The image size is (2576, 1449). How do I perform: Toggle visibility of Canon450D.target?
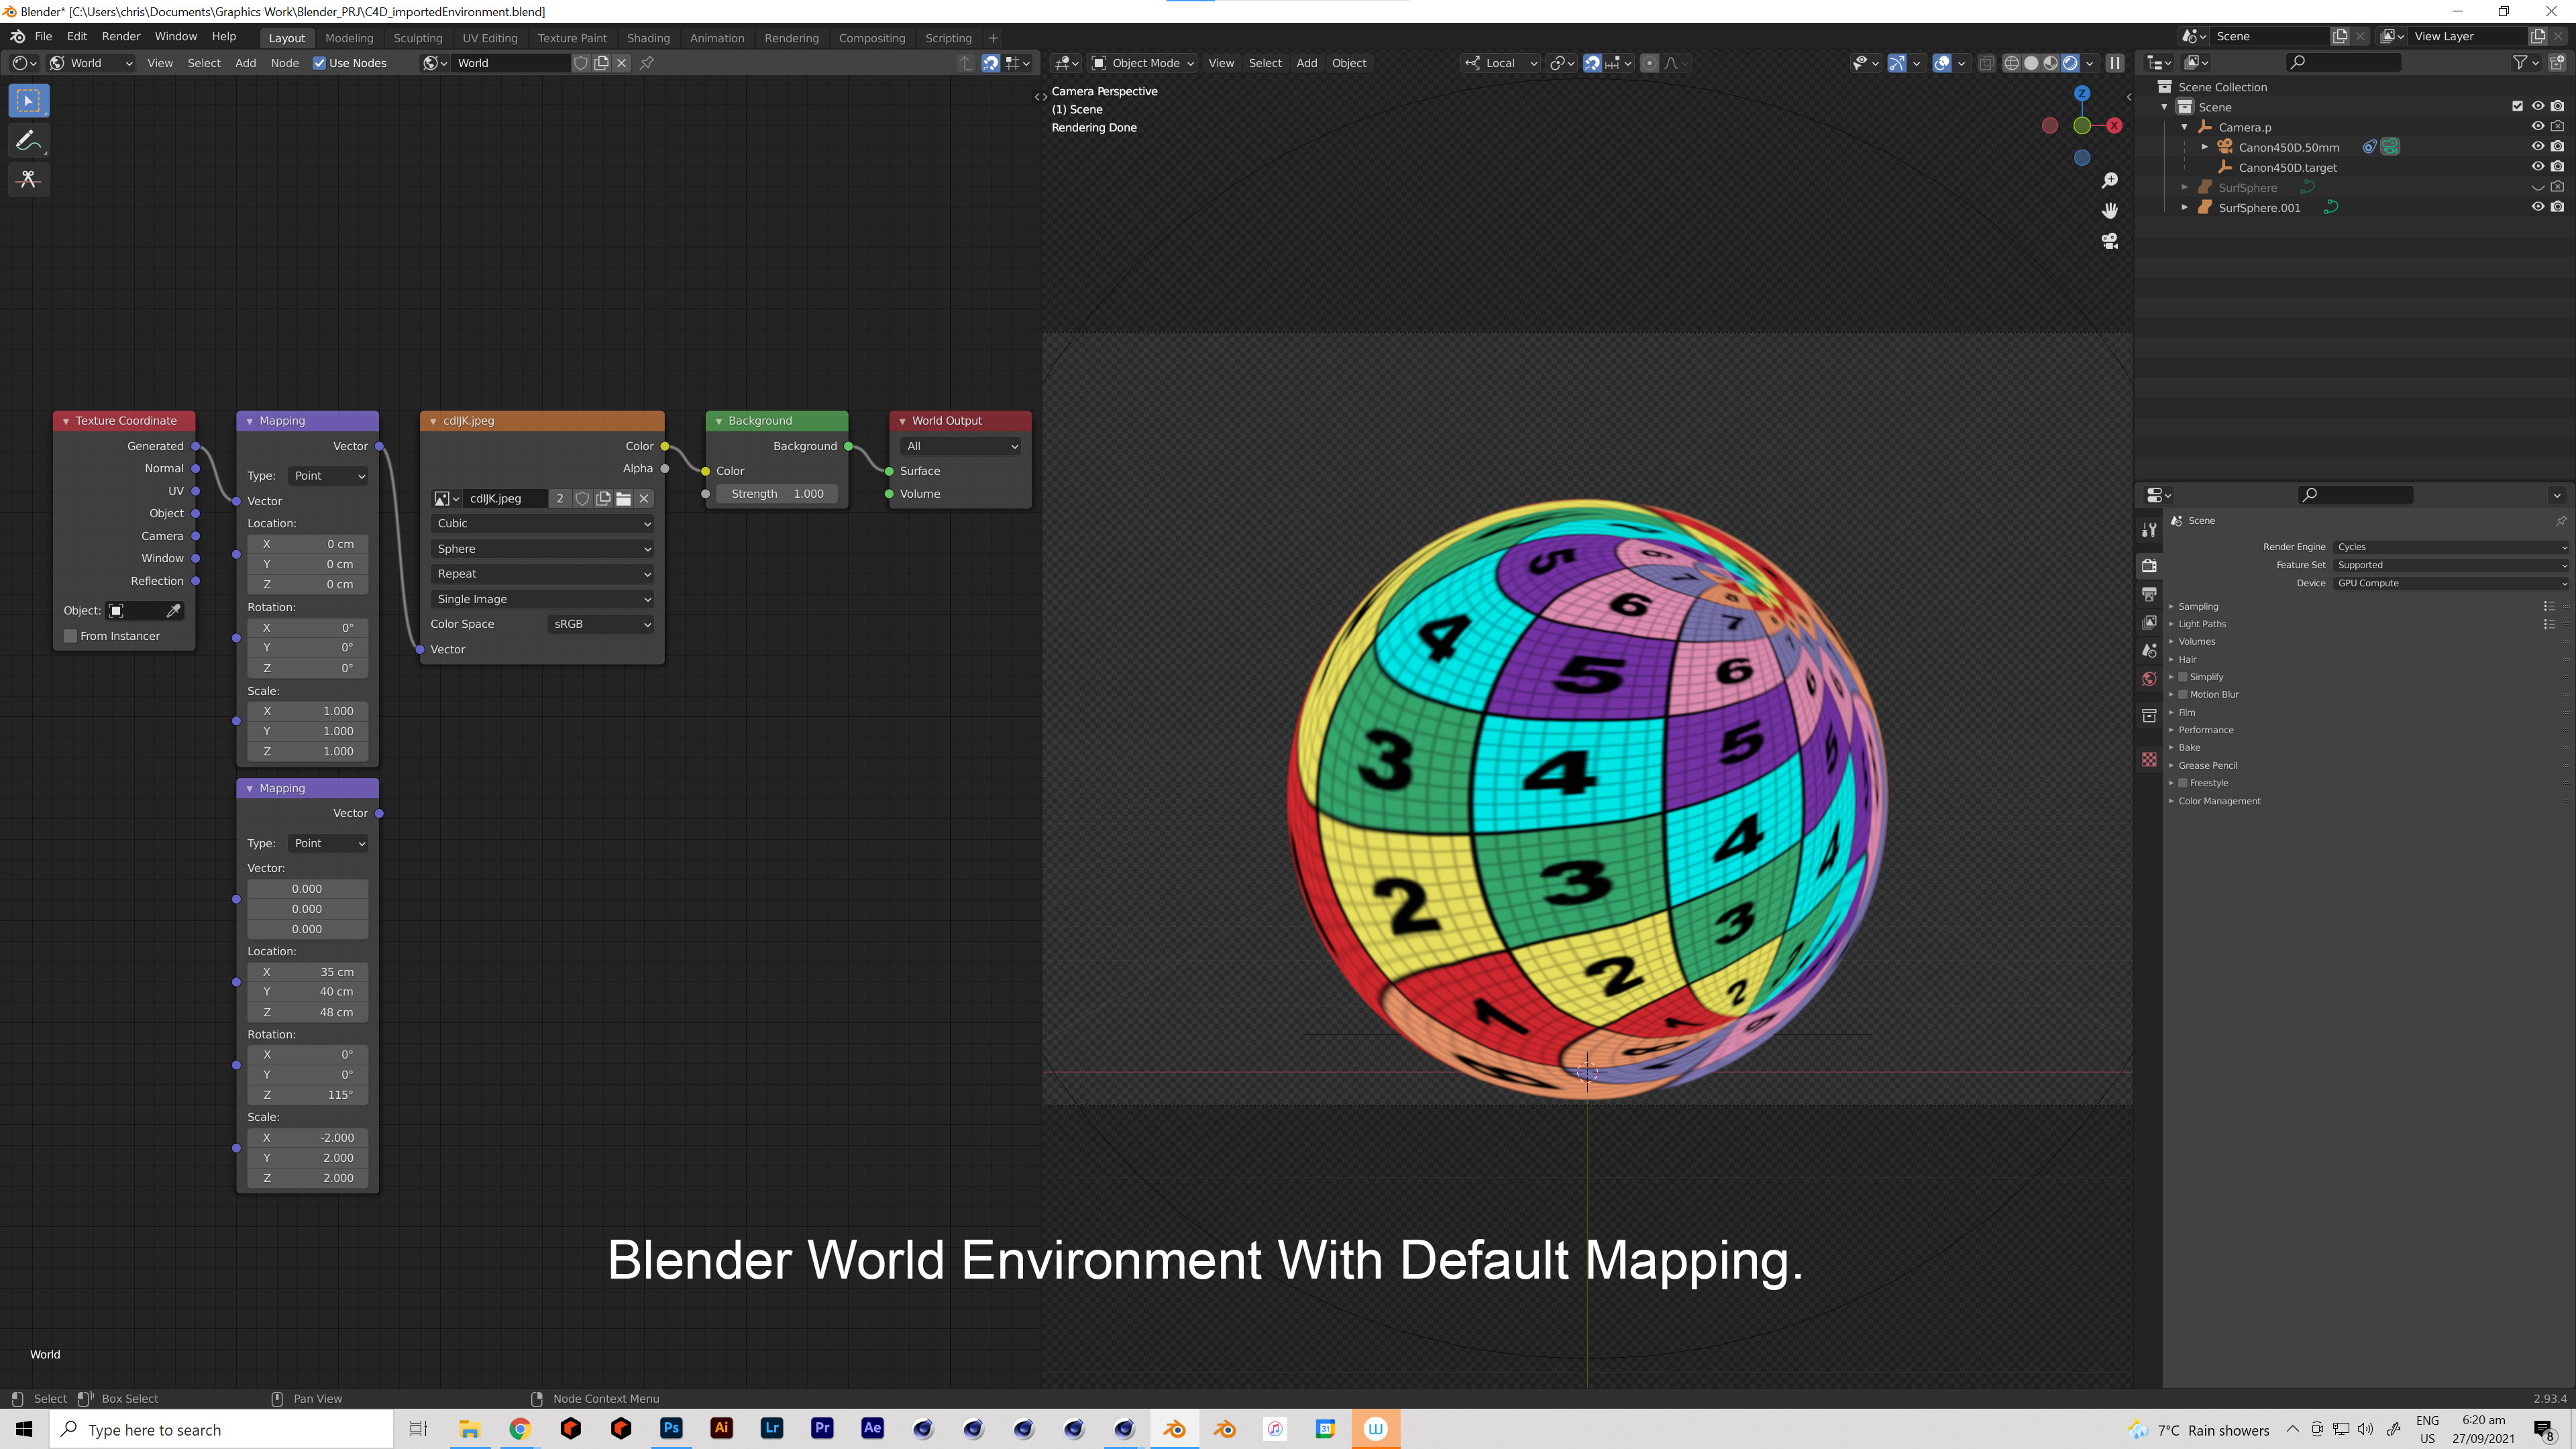(2538, 167)
